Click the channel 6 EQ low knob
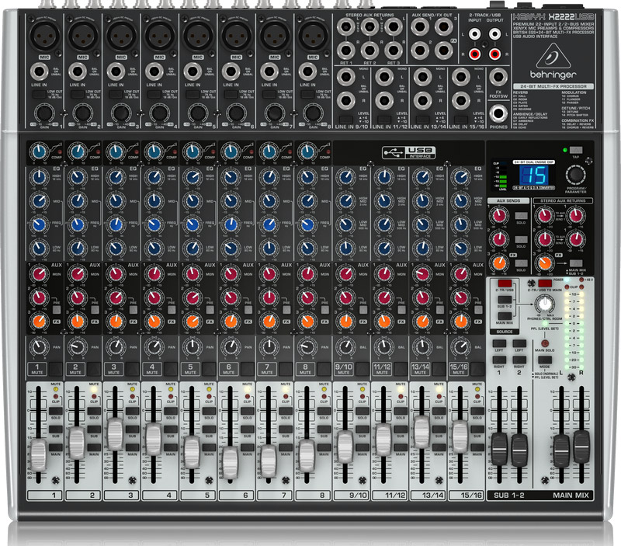This screenshot has width=621, height=546. [231, 249]
